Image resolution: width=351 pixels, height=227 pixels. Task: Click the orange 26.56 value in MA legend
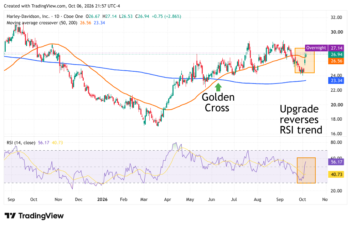pyautogui.click(x=86, y=23)
